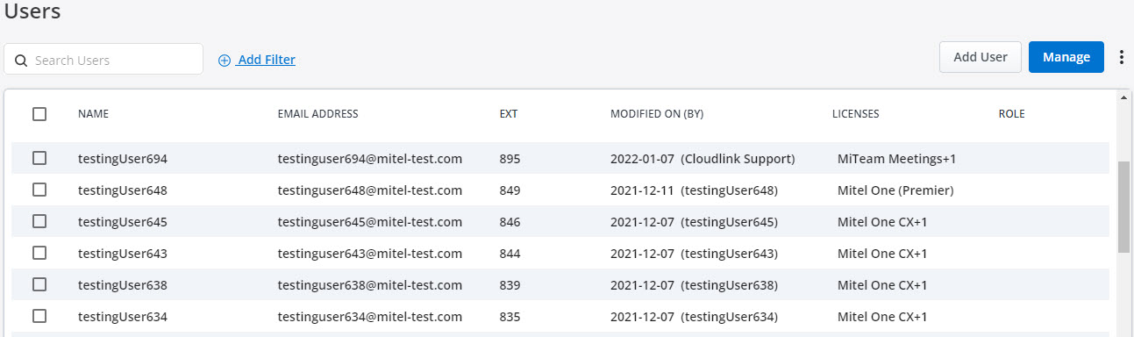
Task: Open the three-dot more options menu
Action: [1122, 57]
